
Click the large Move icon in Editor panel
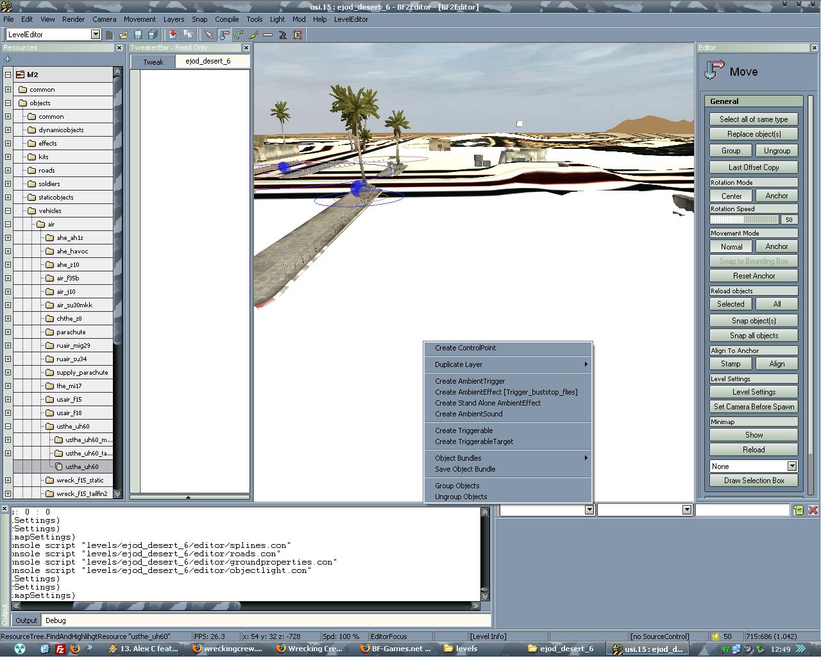coord(714,71)
